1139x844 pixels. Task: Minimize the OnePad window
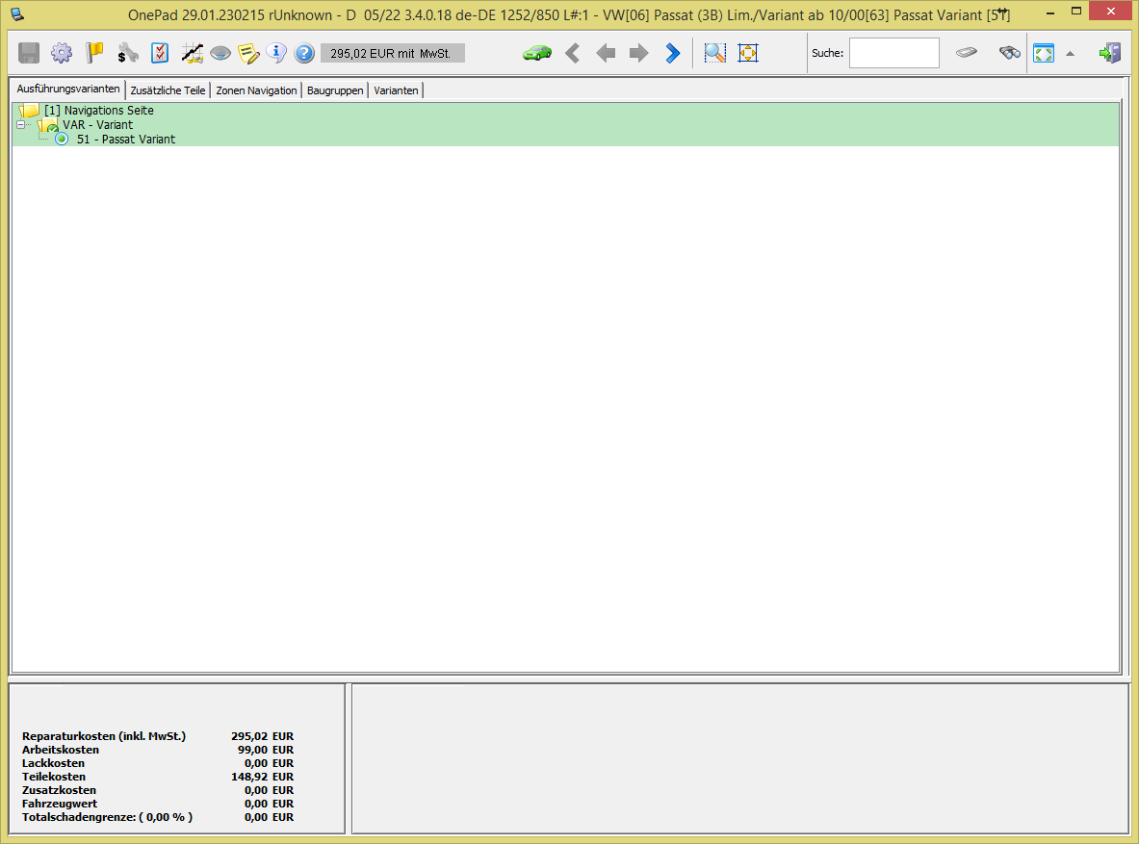point(1050,13)
